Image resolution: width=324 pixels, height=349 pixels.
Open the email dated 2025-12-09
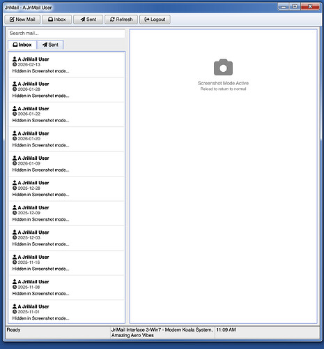pyautogui.click(x=66, y=214)
